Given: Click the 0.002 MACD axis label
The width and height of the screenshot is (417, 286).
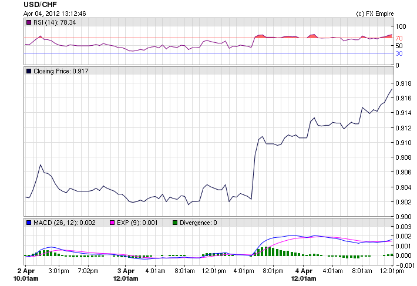Looking at the screenshot, I should click(403, 236).
